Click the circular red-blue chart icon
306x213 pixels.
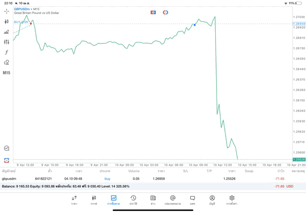click(165, 12)
